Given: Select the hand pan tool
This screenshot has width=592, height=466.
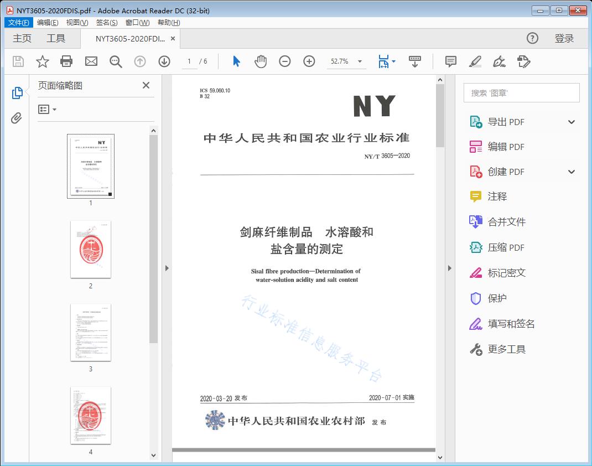Looking at the screenshot, I should 259,61.
